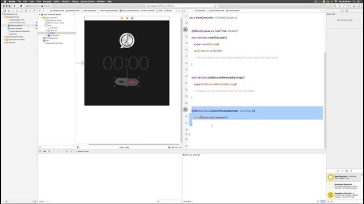Select Button in document outline
This screenshot has height=204, width=364.
pos(52,33)
